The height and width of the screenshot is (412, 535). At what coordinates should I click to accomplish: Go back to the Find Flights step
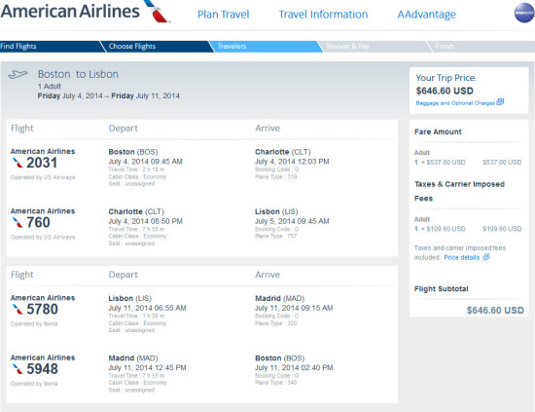(51, 47)
